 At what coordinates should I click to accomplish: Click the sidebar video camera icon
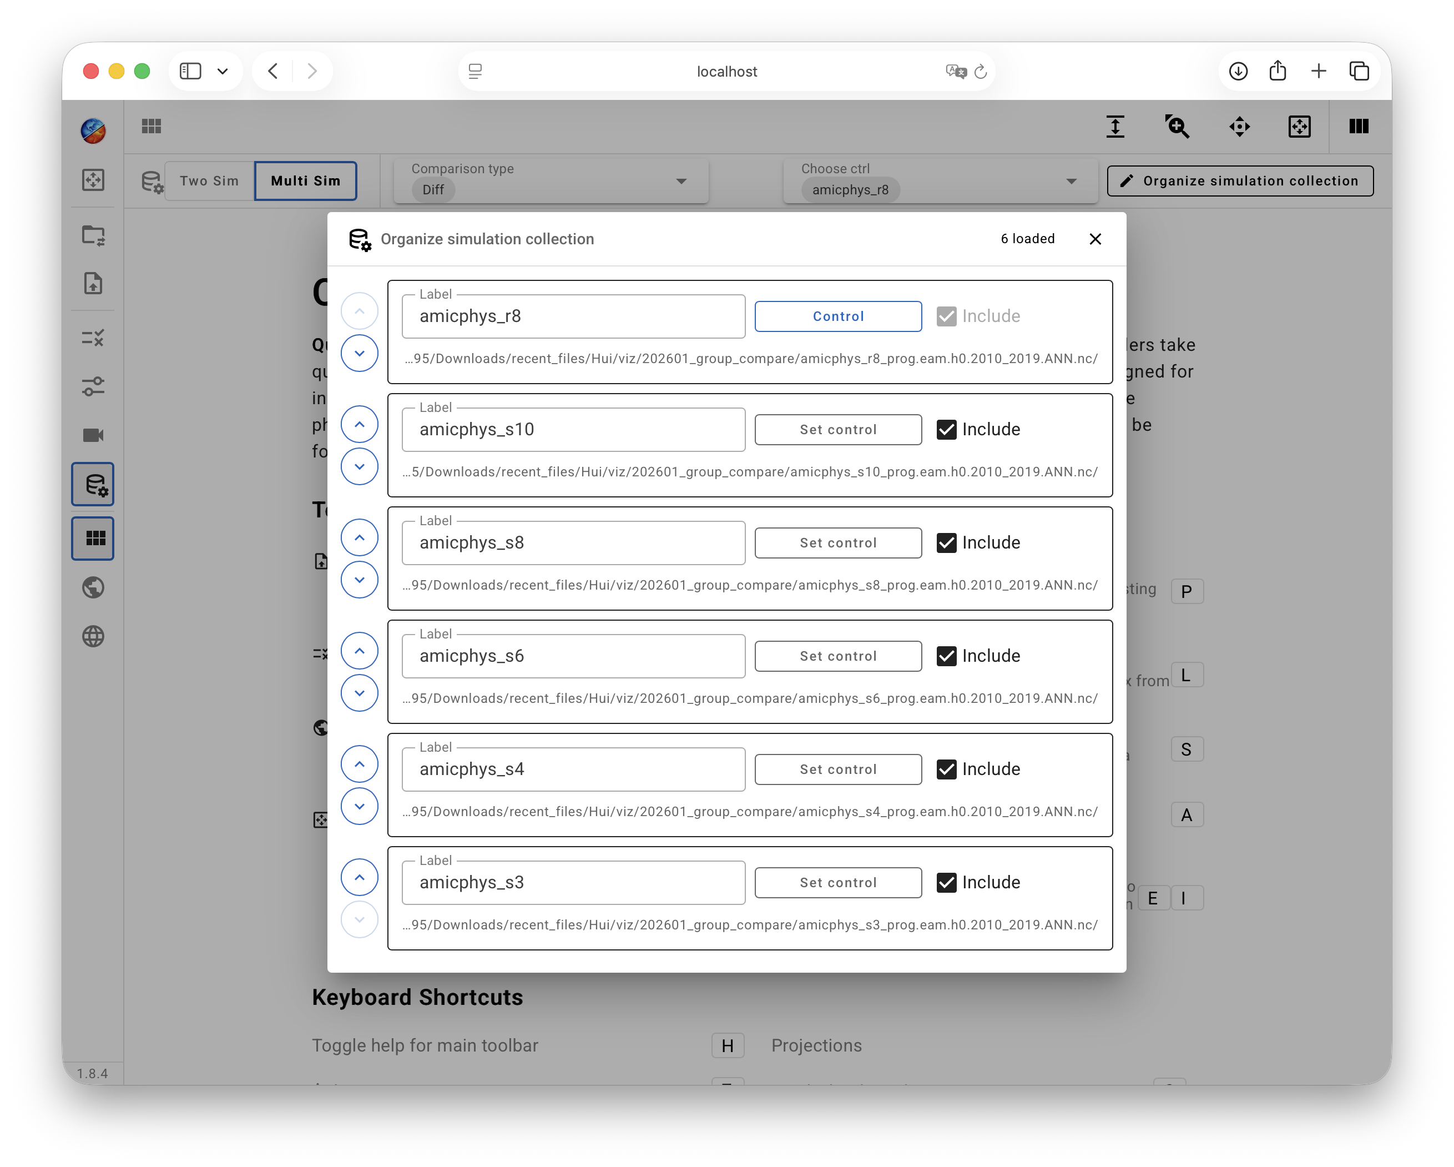[x=93, y=435]
